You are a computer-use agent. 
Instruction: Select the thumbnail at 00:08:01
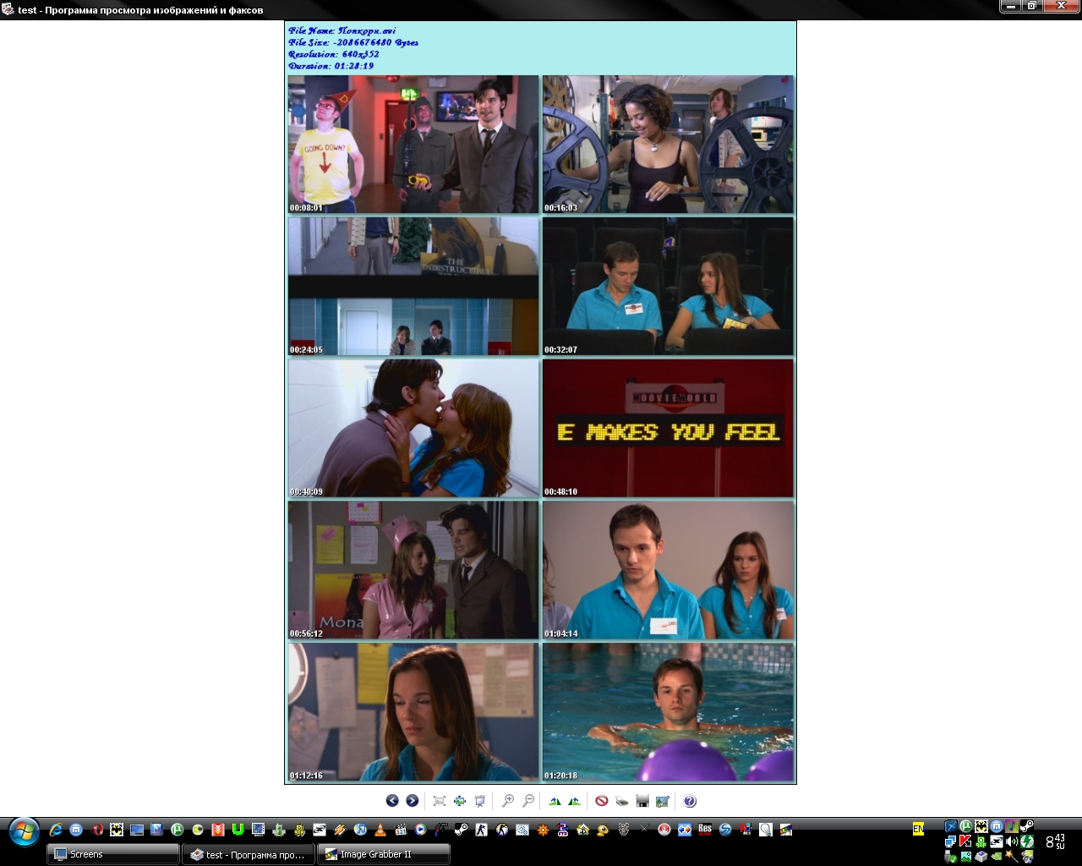(x=413, y=145)
